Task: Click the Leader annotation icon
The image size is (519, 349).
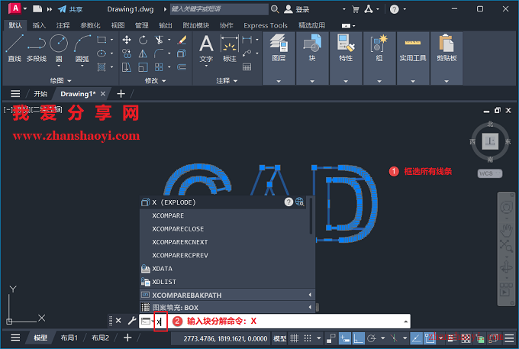Action: pyautogui.click(x=247, y=53)
